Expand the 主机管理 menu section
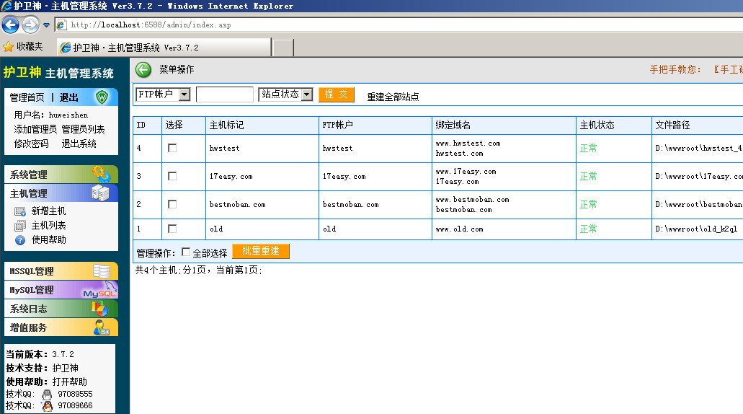Viewport: 743px width, 414px height. click(x=61, y=193)
